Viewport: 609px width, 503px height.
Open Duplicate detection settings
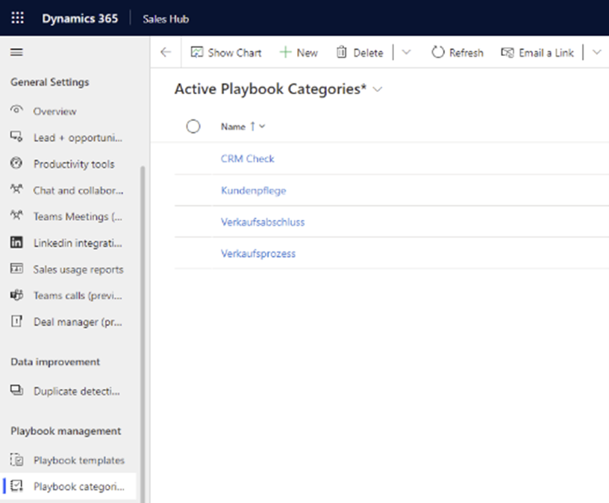tap(77, 391)
